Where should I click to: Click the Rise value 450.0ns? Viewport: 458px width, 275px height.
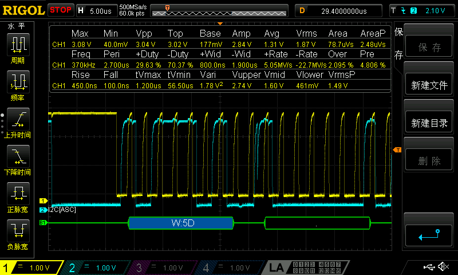tap(84, 85)
